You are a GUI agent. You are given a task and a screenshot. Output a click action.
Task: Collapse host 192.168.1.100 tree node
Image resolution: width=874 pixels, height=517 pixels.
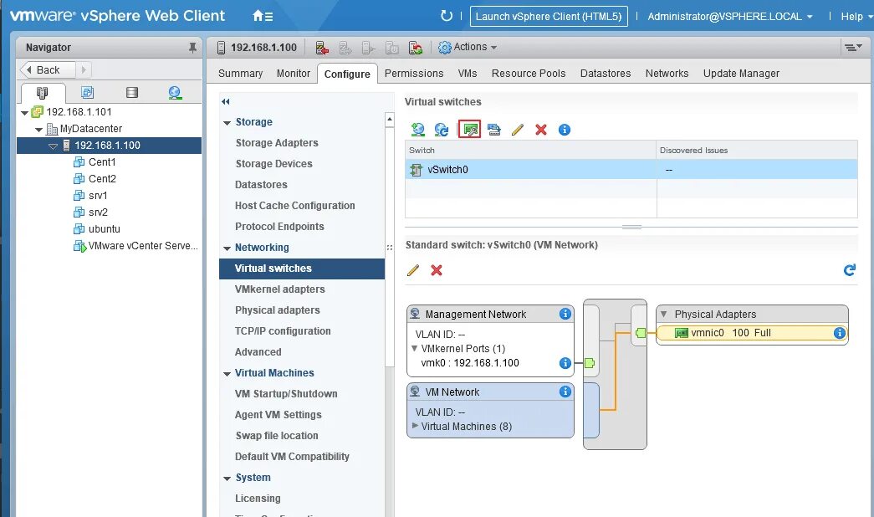pyautogui.click(x=53, y=146)
